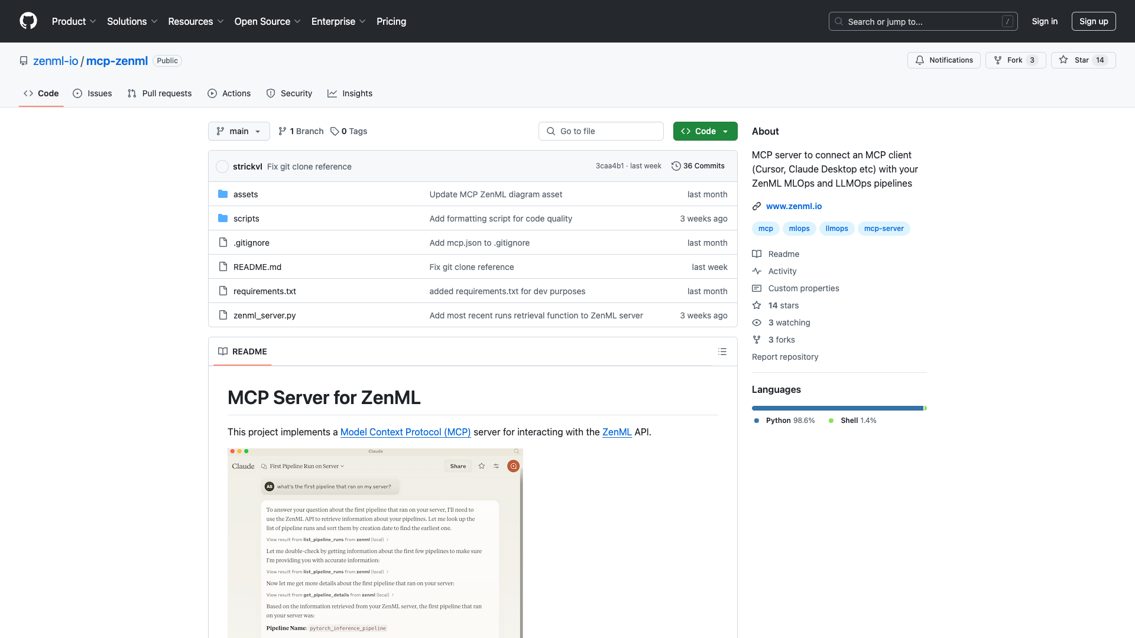Screen dimensions: 1135x638
Task: Click the Security shield icon
Action: tap(271, 93)
